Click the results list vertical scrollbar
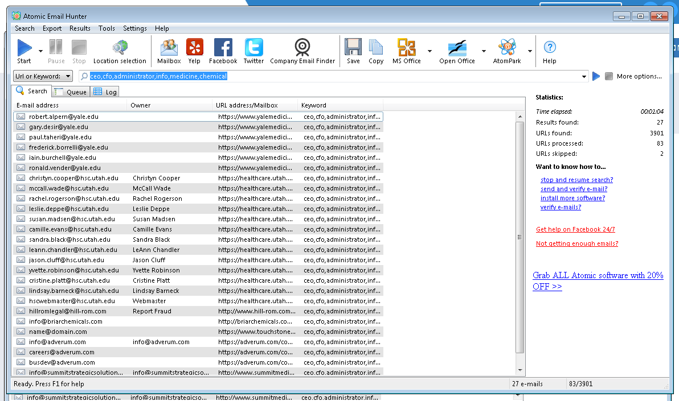This screenshot has height=401, width=679. 520,239
